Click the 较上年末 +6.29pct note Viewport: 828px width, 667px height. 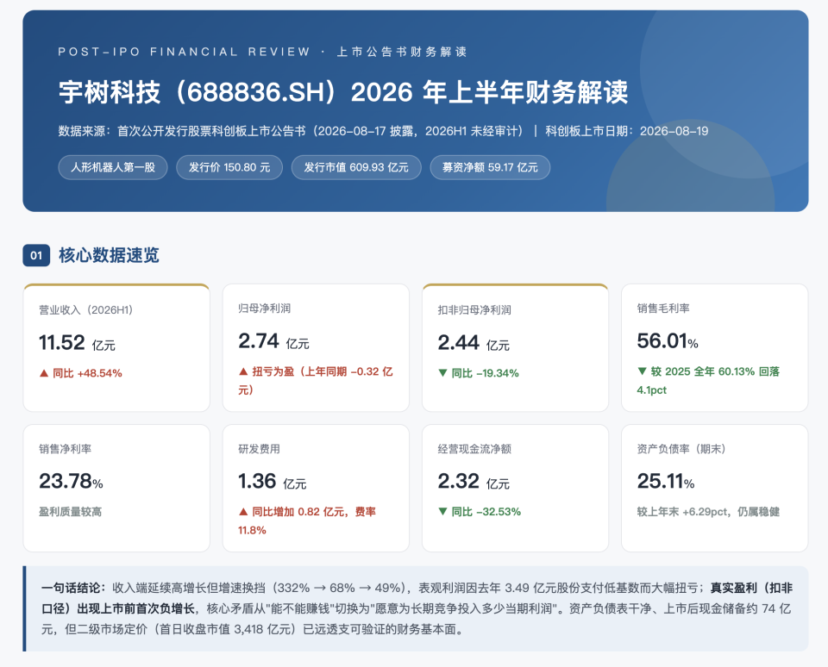[709, 512]
